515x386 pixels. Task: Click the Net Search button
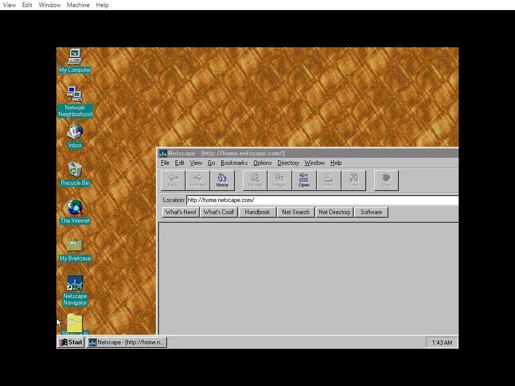tap(296, 212)
